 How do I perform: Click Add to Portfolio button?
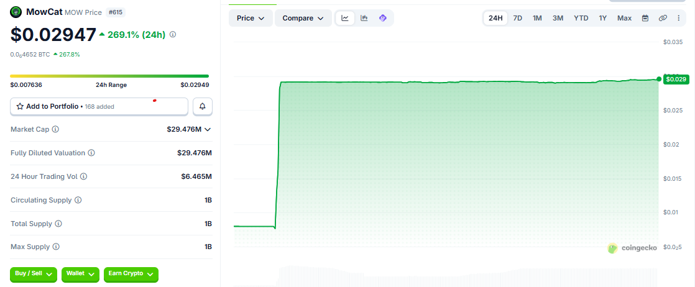click(x=99, y=106)
